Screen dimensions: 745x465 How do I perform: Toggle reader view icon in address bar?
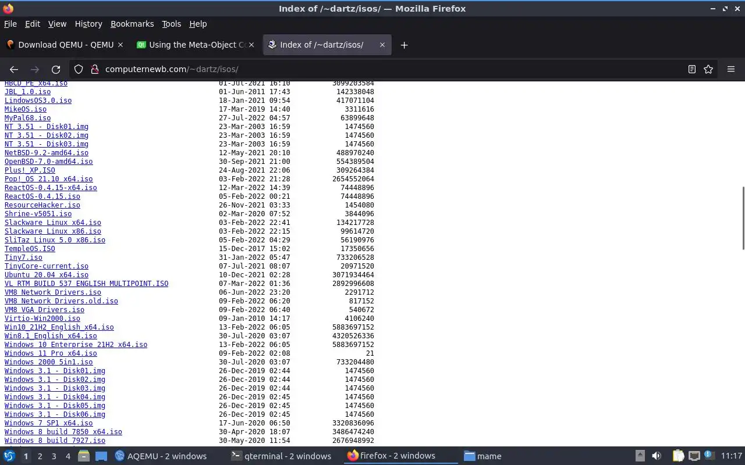coord(692,69)
